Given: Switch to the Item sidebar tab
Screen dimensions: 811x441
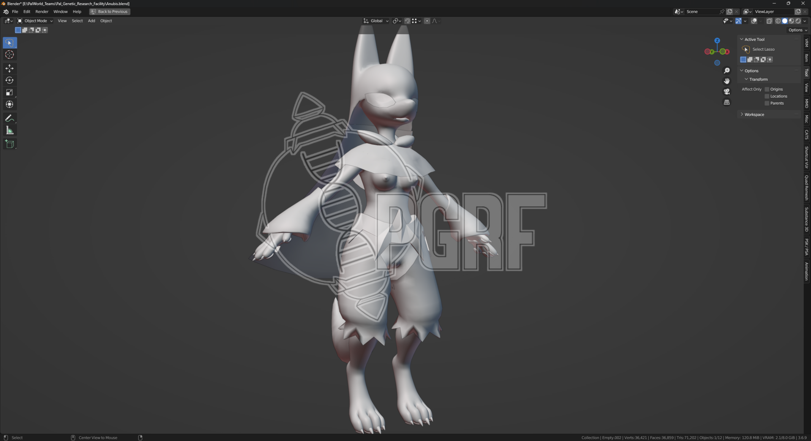Looking at the screenshot, I should tap(807, 58).
